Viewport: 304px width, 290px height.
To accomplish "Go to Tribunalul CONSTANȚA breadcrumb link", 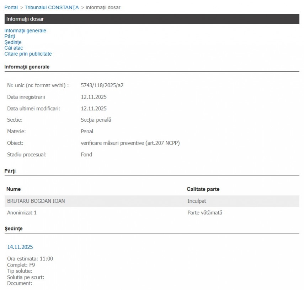I will [52, 7].
